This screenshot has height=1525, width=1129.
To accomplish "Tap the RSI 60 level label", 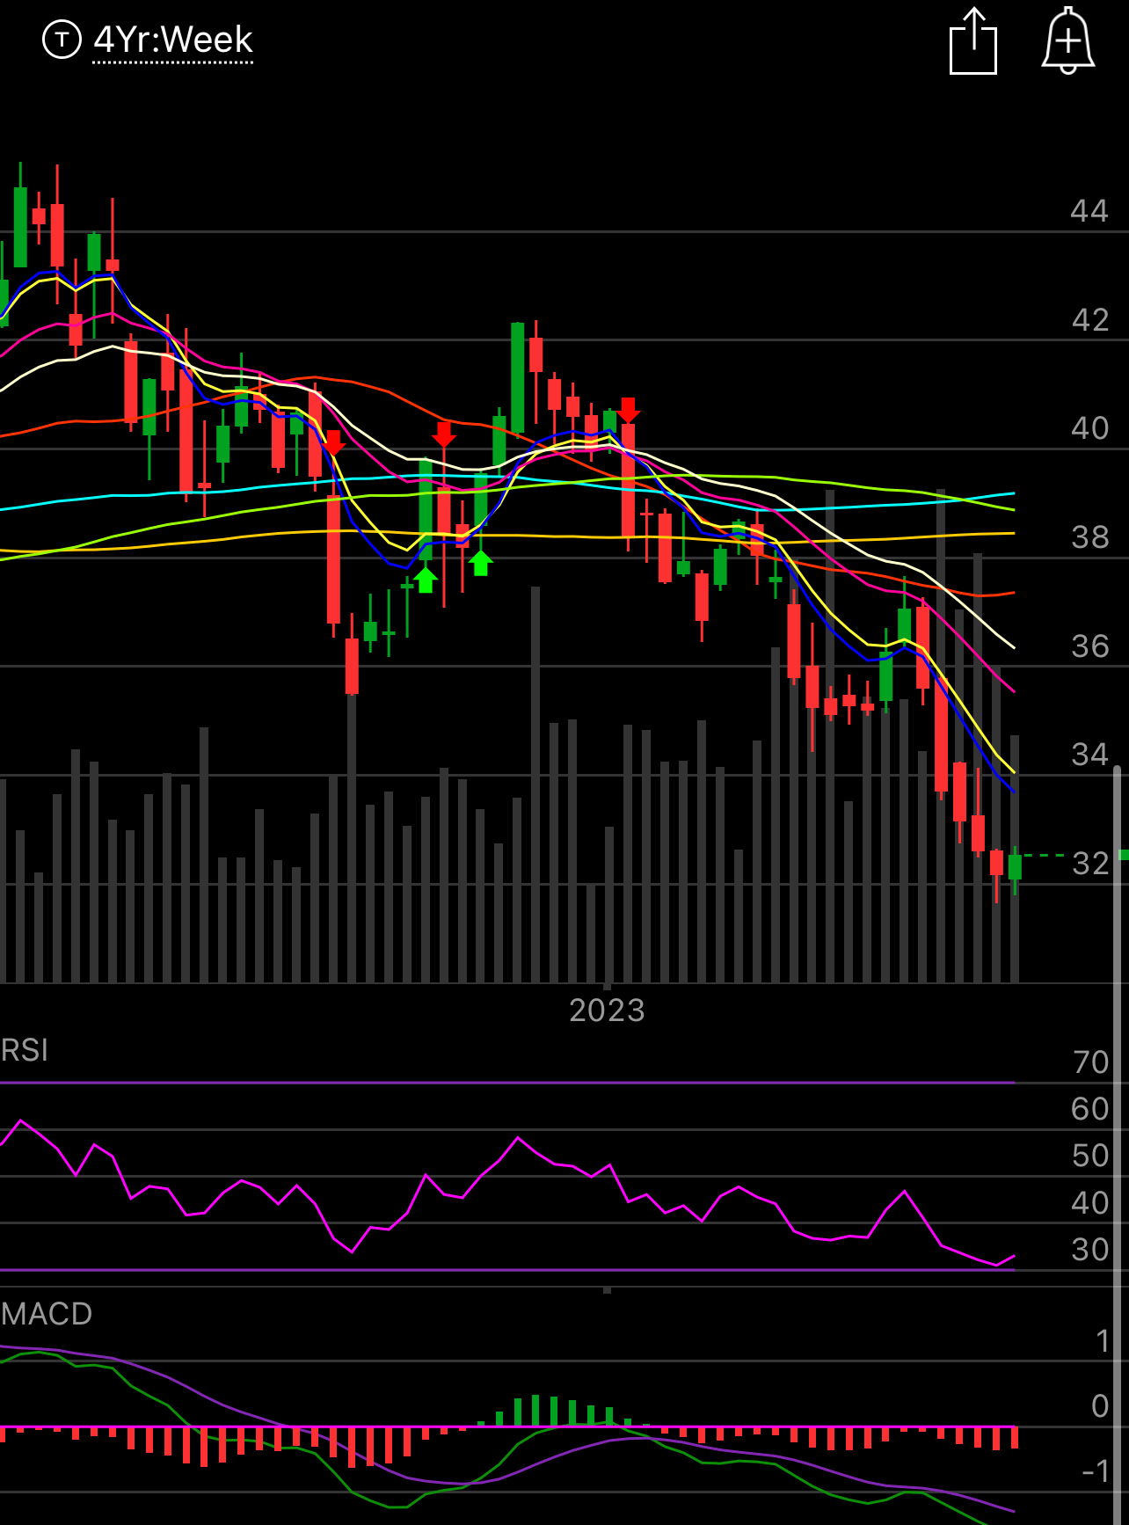I will [x=1090, y=1109].
